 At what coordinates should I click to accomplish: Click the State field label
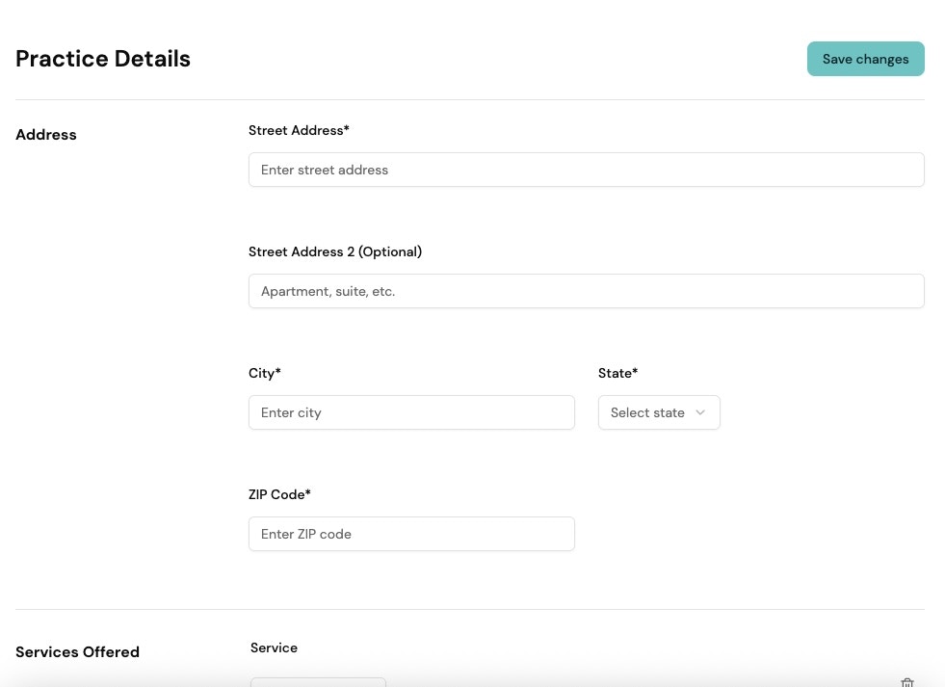click(x=617, y=373)
